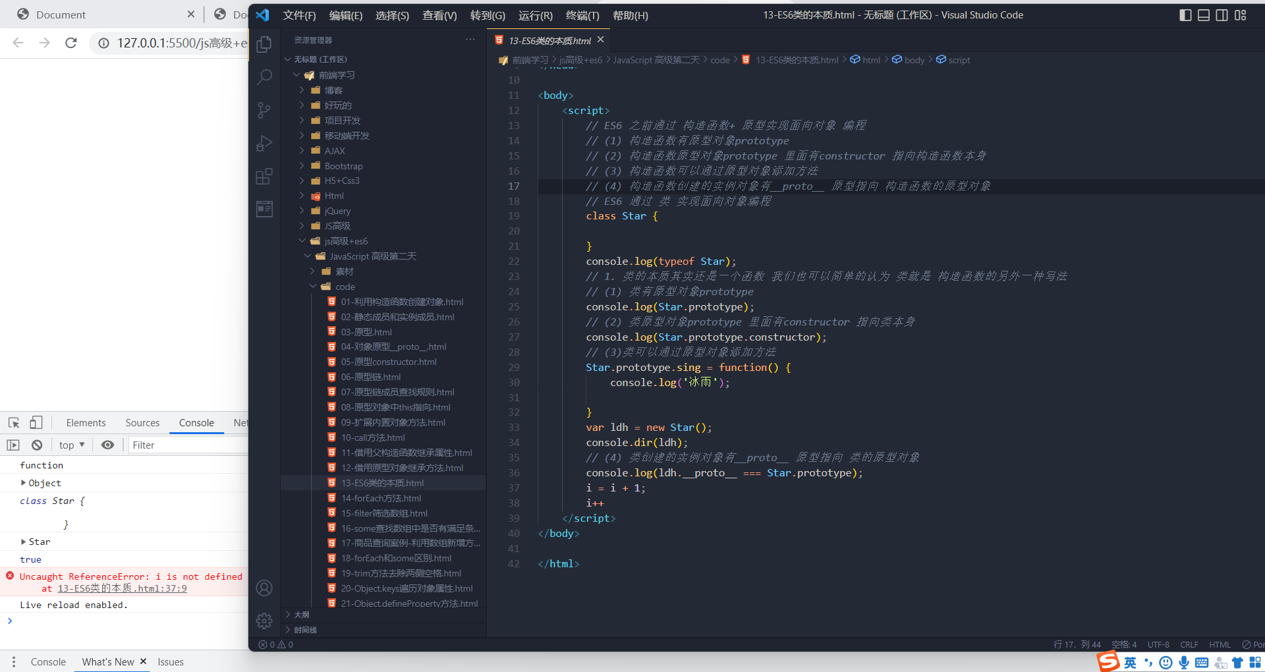
Task: Open DevTools drawer three-dot menu
Action: (13, 662)
